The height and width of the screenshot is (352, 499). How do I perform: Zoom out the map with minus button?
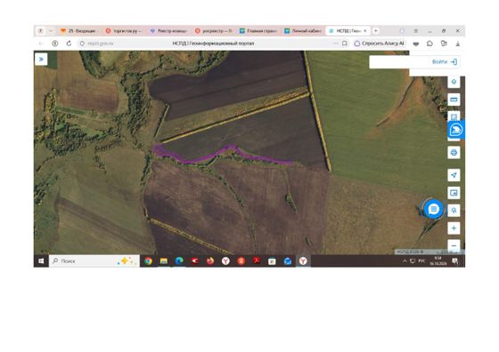click(x=454, y=245)
